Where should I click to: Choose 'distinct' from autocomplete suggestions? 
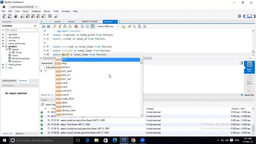click(98, 114)
